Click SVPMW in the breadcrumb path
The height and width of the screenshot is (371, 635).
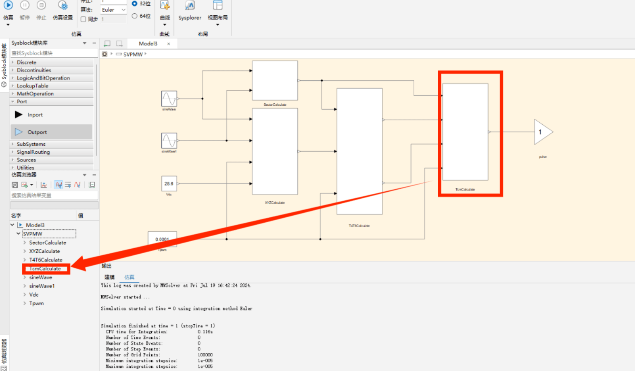(x=133, y=54)
